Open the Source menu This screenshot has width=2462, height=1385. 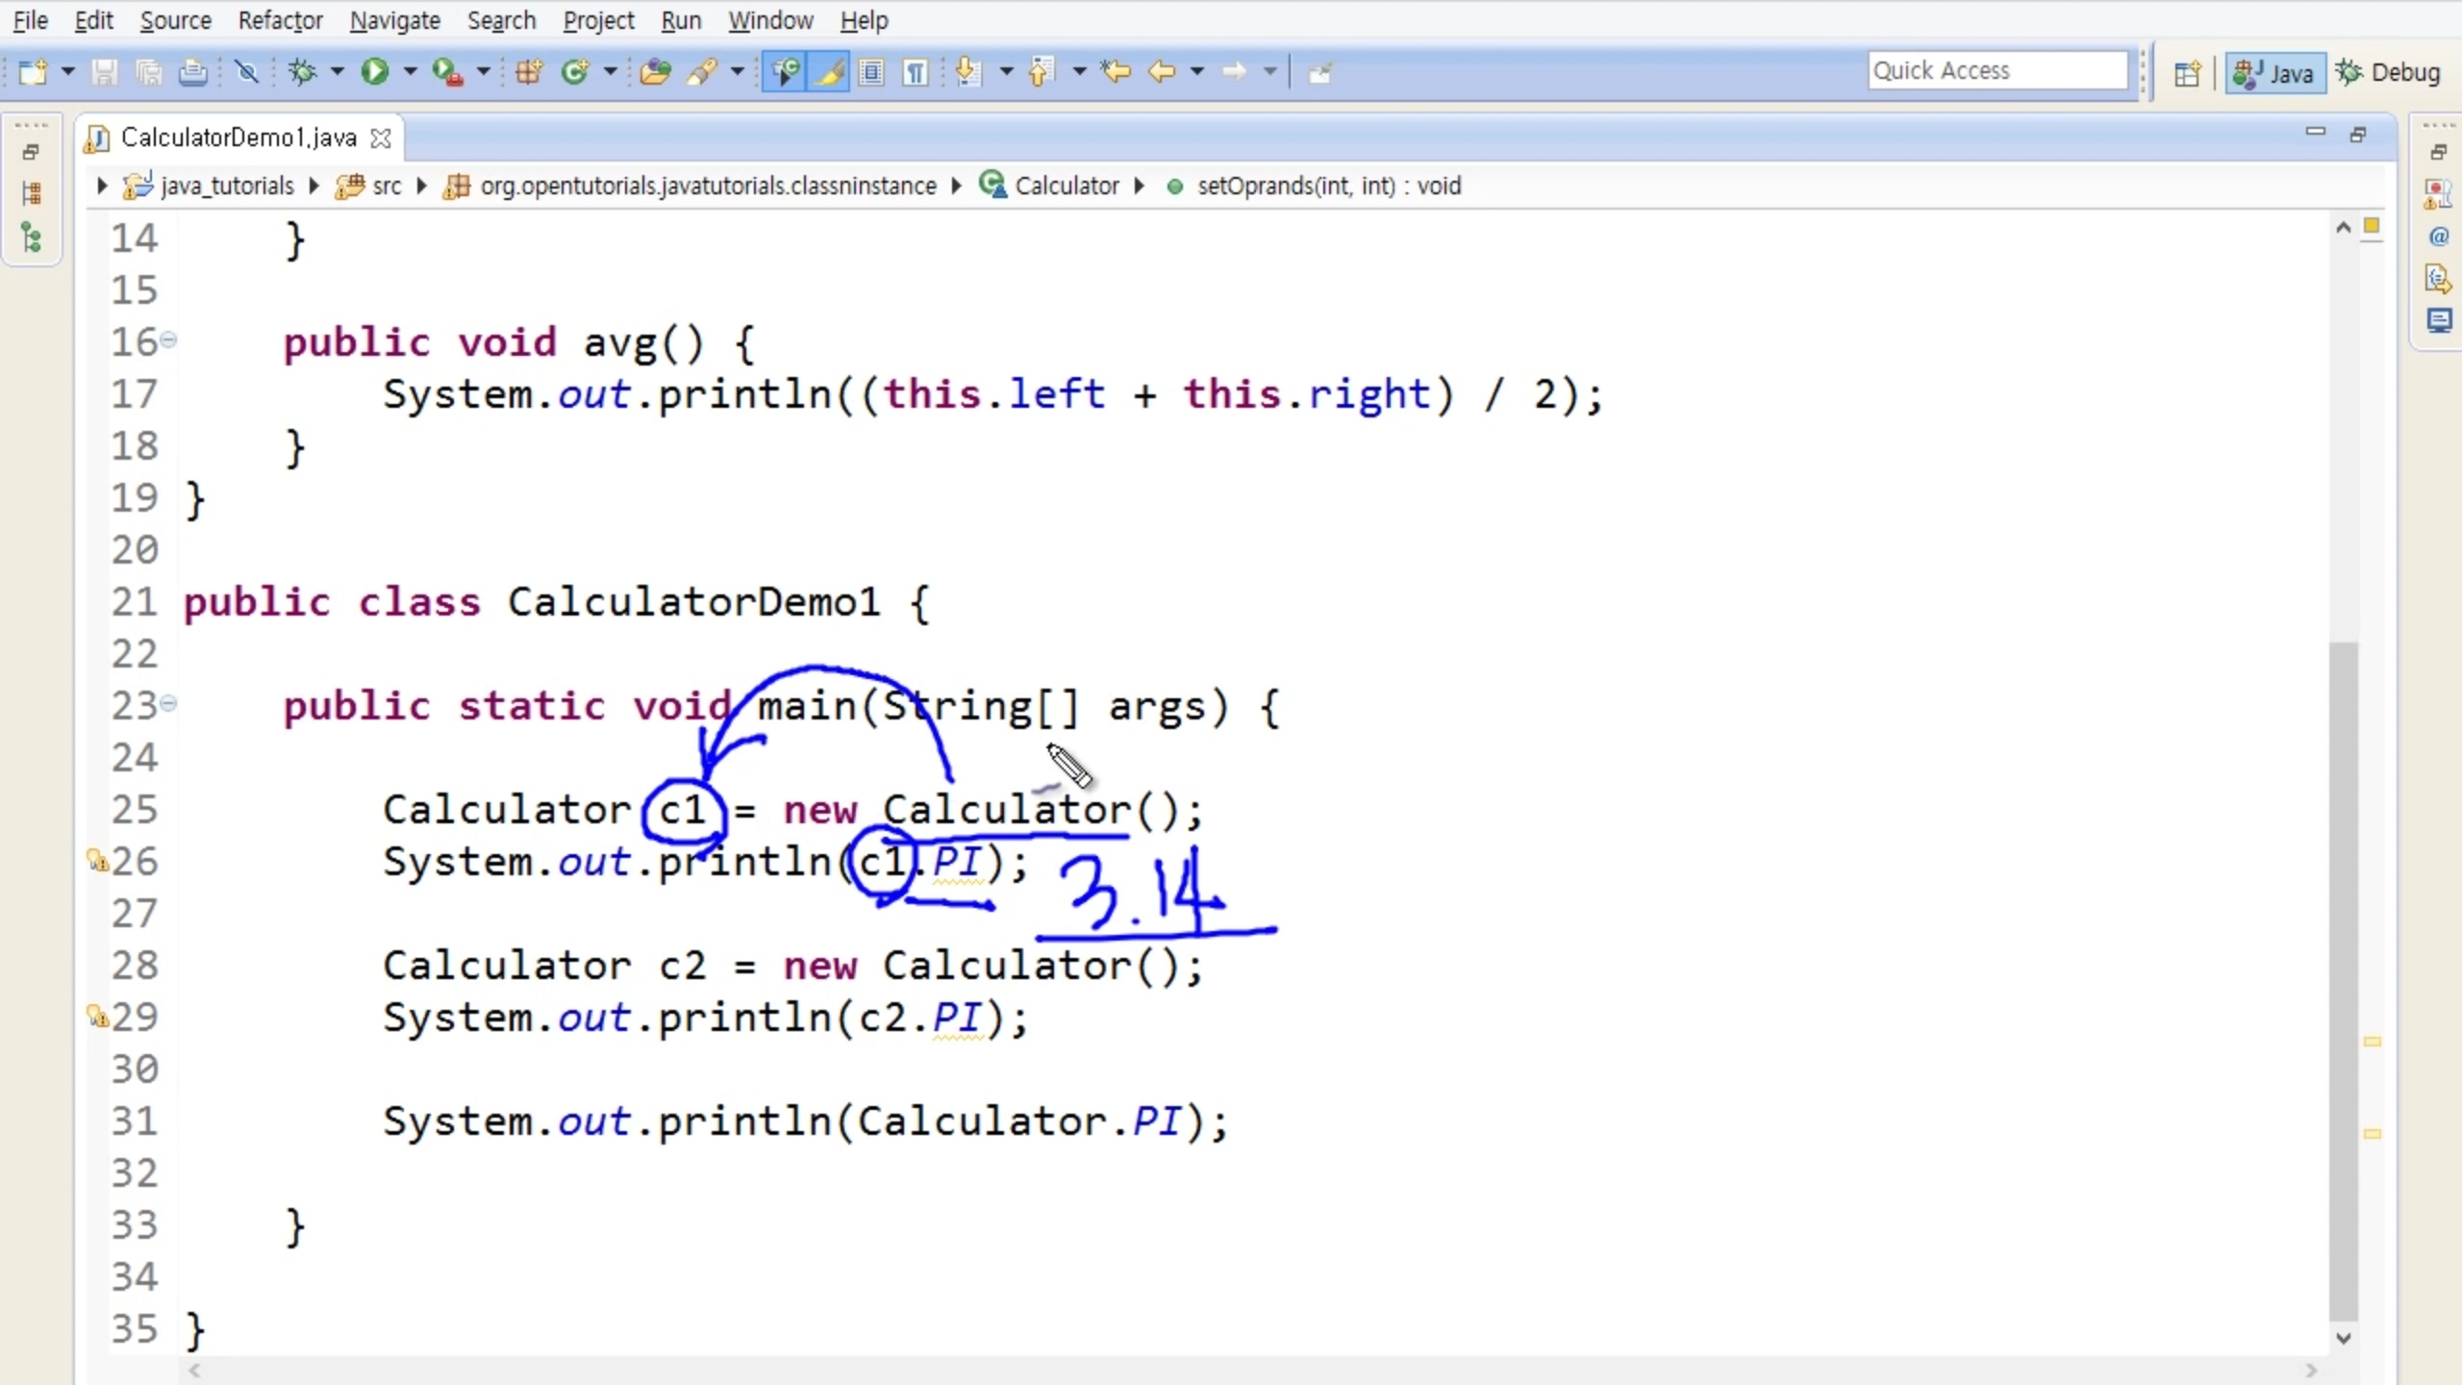click(x=175, y=20)
